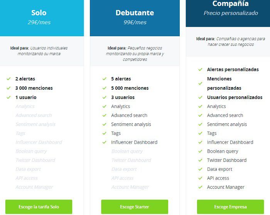Click the Debutante 99€/mes price
Viewport: 270px width, 215px height.
coord(135,22)
